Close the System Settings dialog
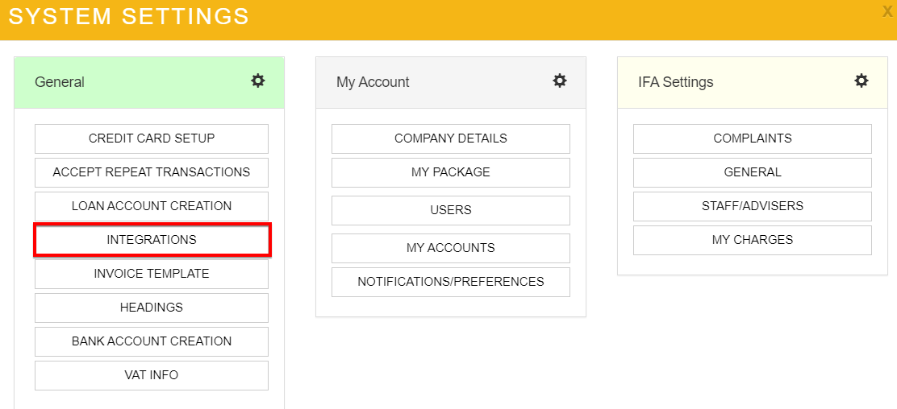Viewport: 897px width, 409px height. (x=887, y=11)
